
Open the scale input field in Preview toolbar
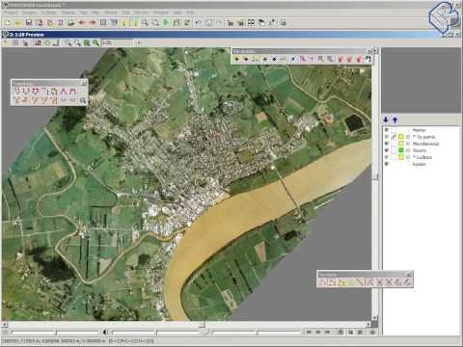[x=117, y=42]
